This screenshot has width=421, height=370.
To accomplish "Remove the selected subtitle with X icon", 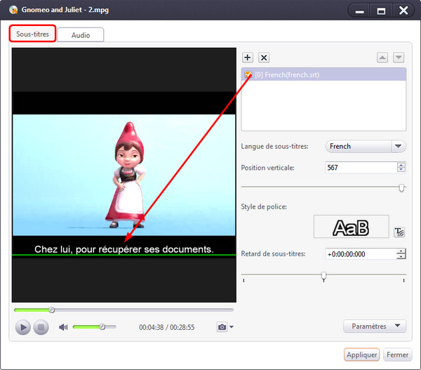I will click(x=264, y=58).
